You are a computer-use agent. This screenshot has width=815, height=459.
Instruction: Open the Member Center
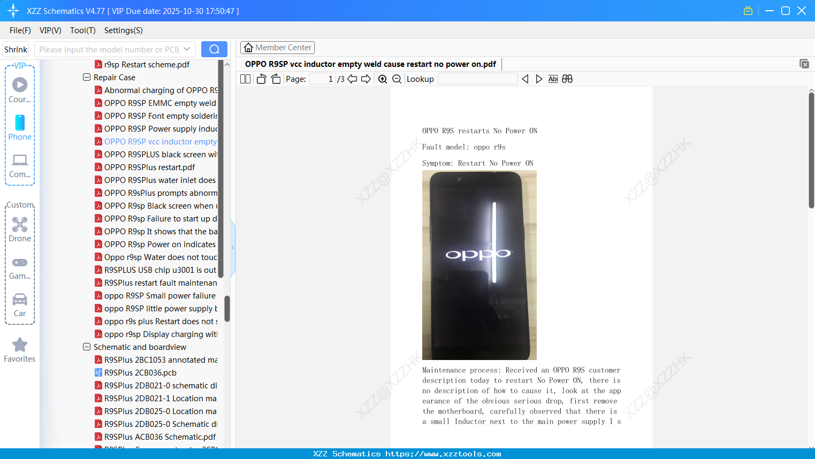point(277,48)
